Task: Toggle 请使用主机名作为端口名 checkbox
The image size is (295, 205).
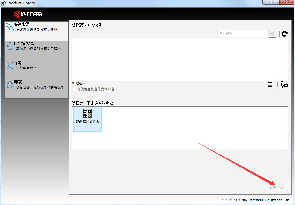Action: coord(74,89)
